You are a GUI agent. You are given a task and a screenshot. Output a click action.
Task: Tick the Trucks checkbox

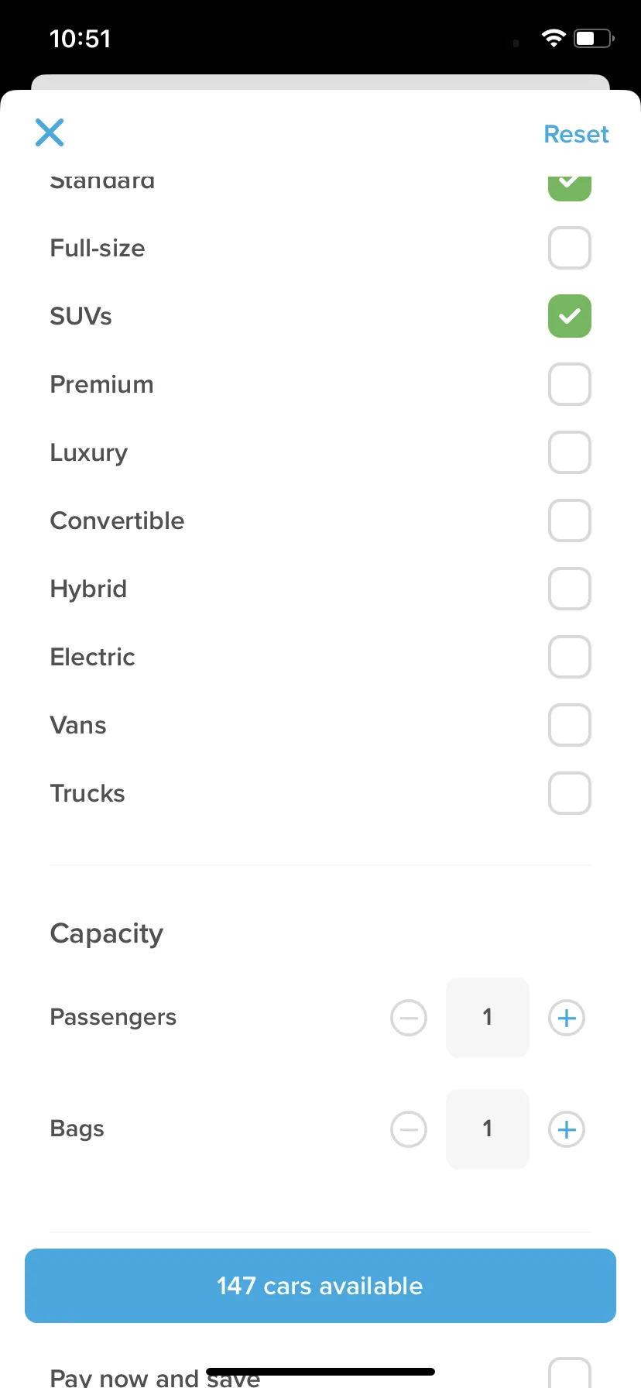[x=570, y=793]
